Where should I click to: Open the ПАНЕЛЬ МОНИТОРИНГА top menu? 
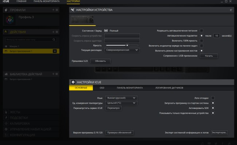point(47,1)
